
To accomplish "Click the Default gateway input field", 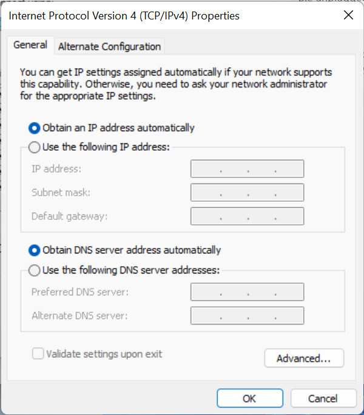I will pos(247,216).
